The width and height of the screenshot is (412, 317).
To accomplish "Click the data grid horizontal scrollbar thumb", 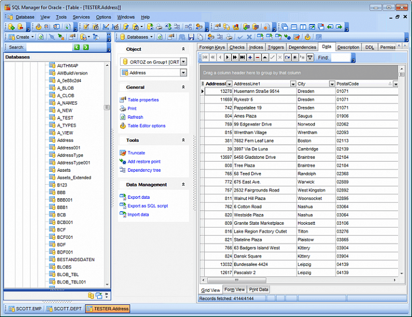I will [237, 280].
